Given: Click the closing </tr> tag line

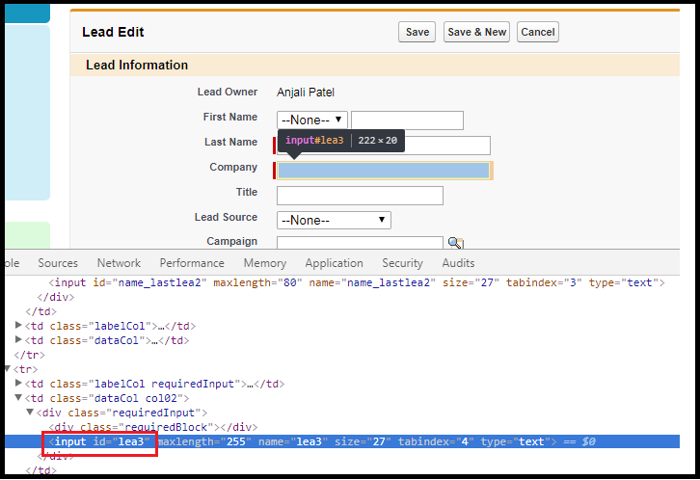Looking at the screenshot, I should point(29,355).
